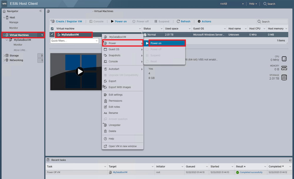Screen dimensions: 294x179
Task: Click the Edit notes pencil icon in menu
Action: [x=105, y=107]
